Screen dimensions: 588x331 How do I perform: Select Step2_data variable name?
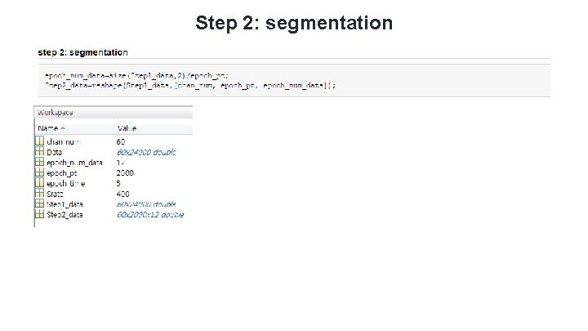pos(65,215)
